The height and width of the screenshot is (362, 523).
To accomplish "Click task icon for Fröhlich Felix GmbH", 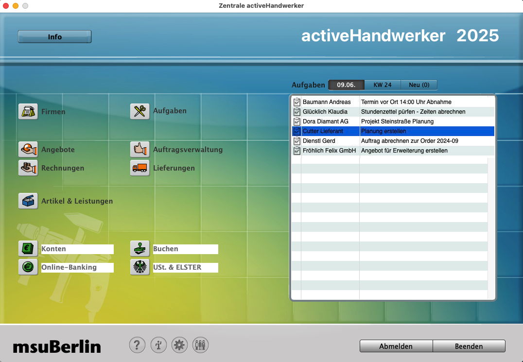I will [296, 151].
